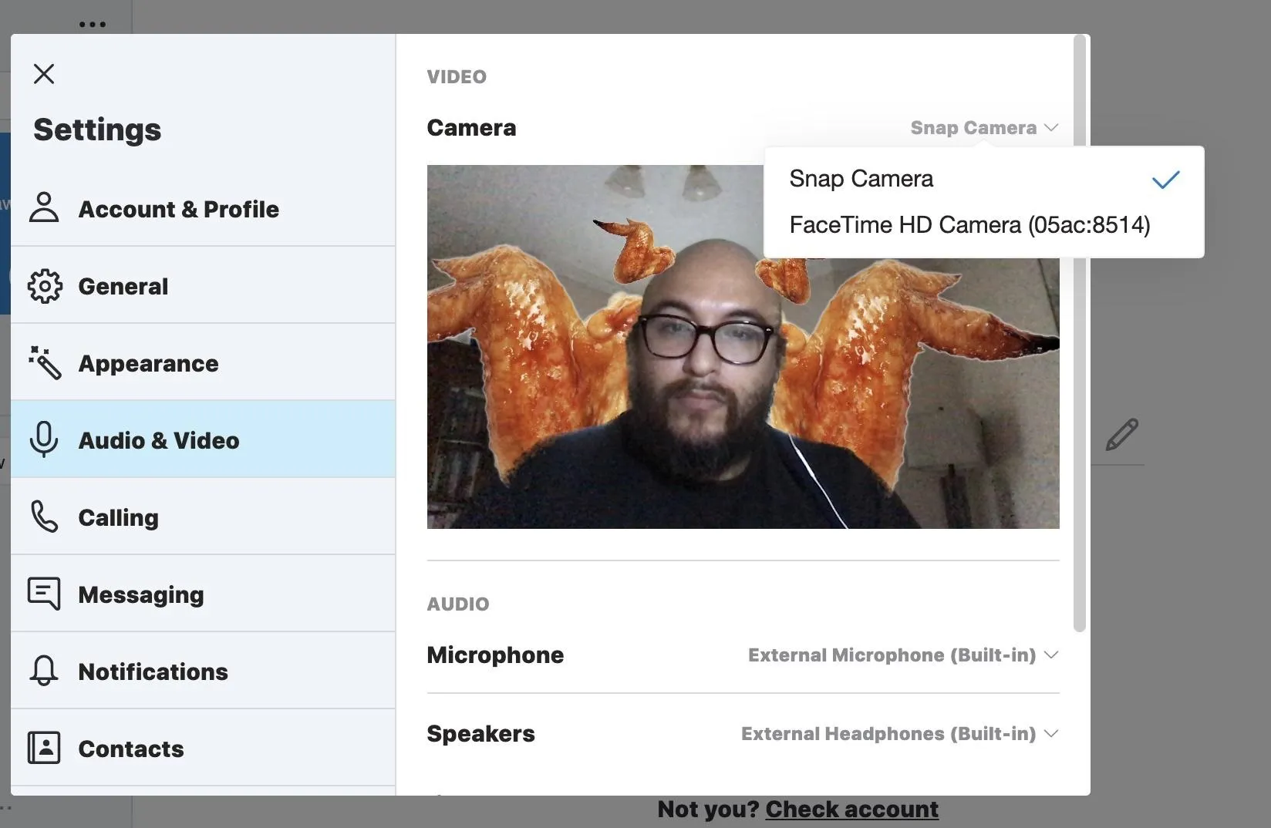The image size is (1271, 828).
Task: Click the Messaging chat bubble icon
Action: click(x=44, y=594)
